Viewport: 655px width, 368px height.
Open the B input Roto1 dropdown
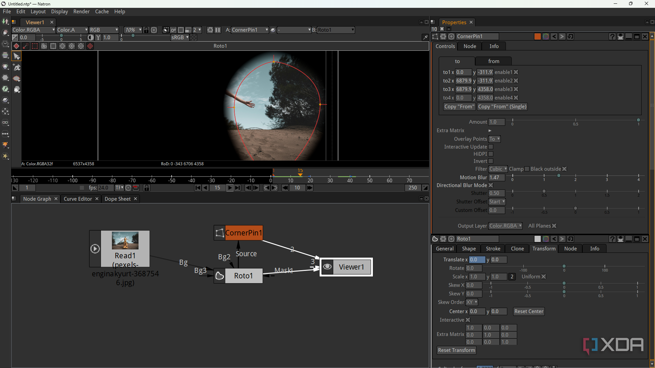pos(336,30)
